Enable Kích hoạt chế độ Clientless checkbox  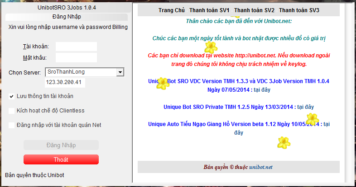(x=12, y=111)
